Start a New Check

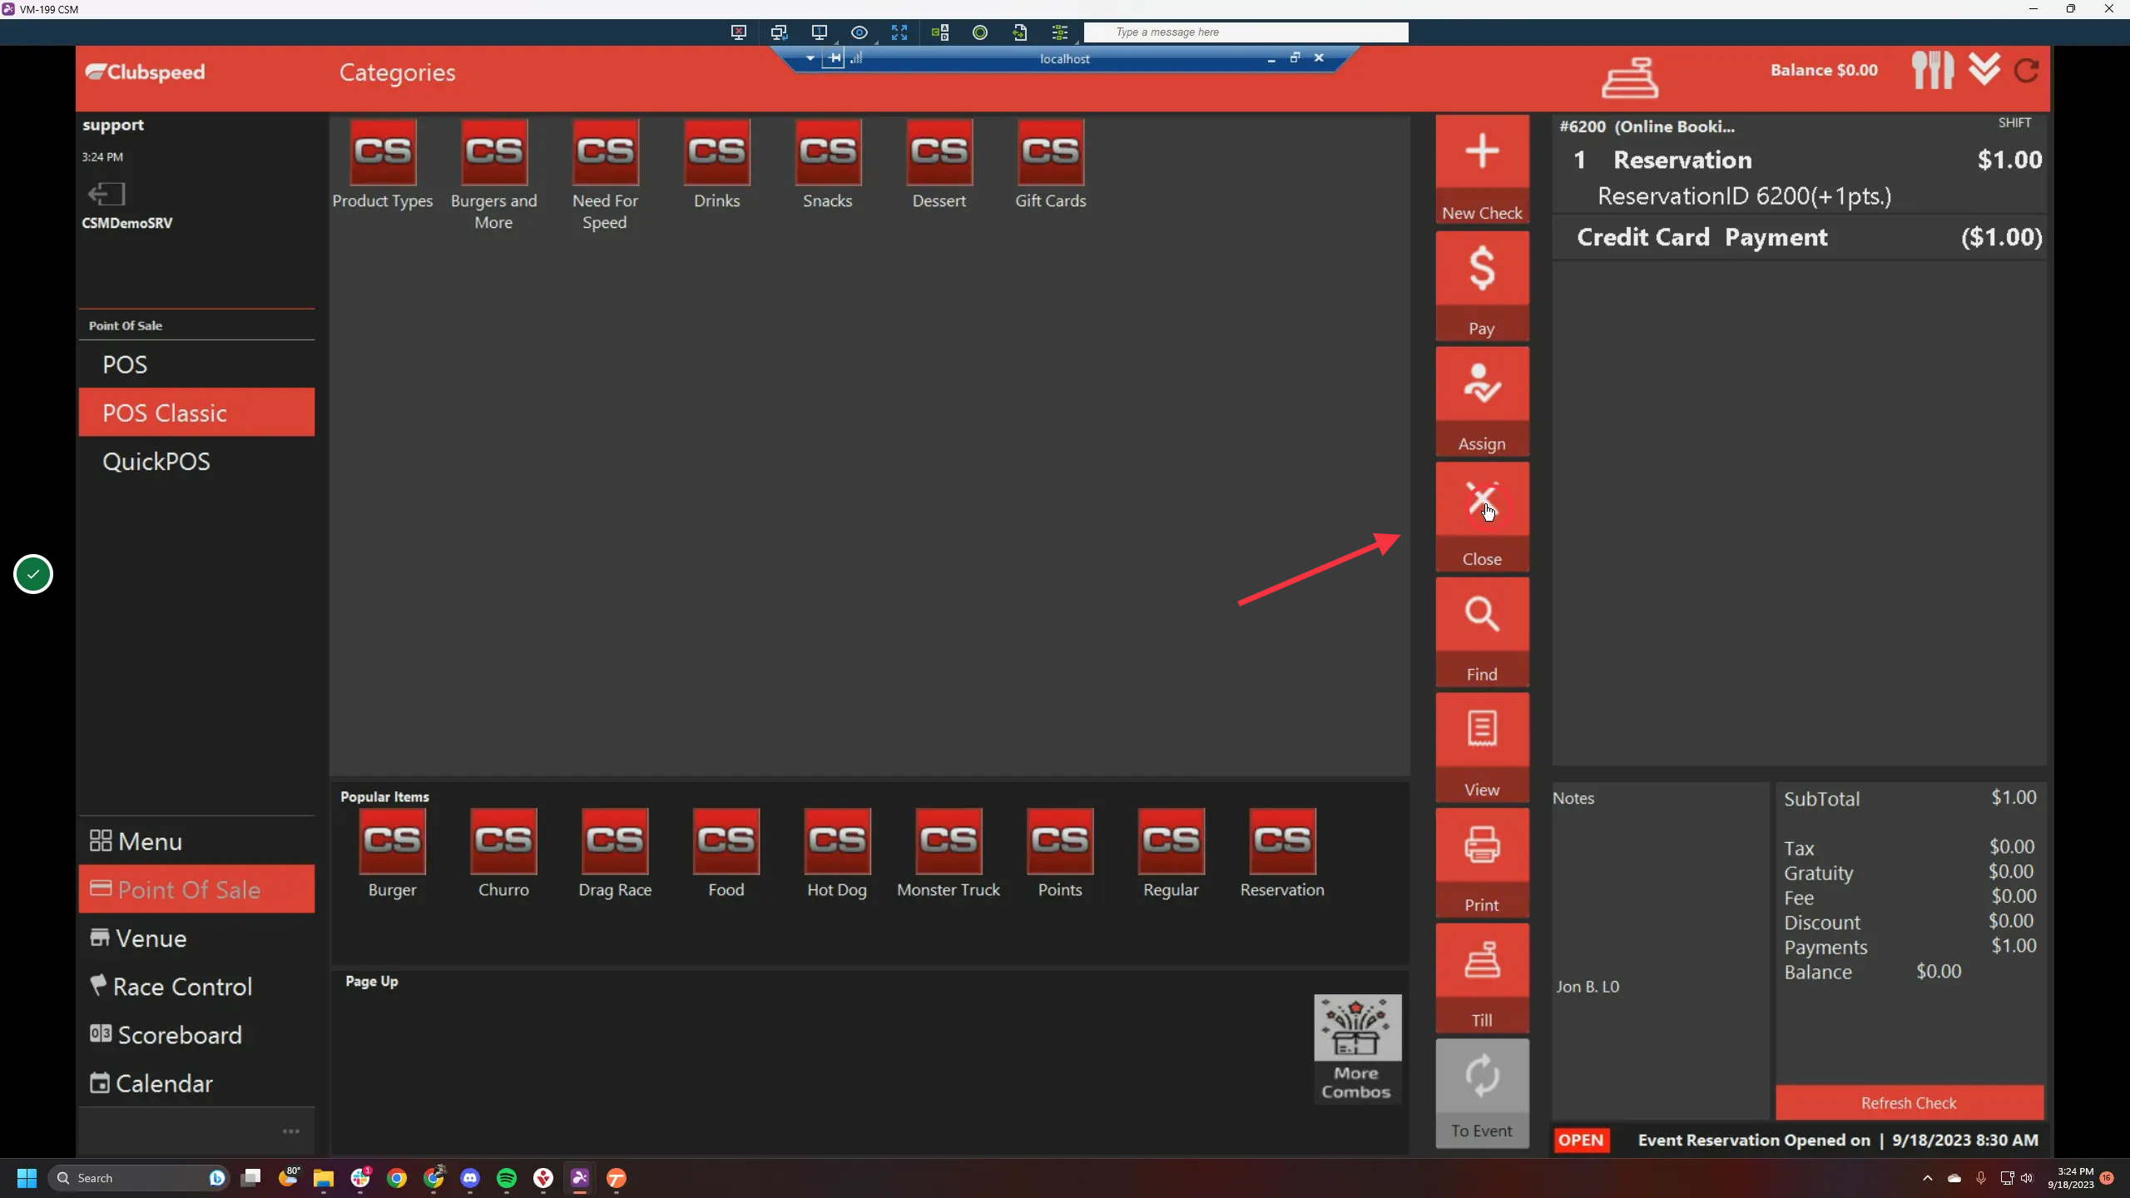(x=1482, y=170)
